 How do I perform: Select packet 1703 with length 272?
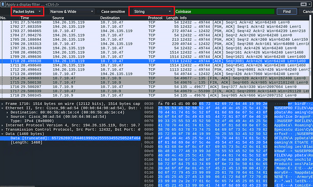point(155,31)
